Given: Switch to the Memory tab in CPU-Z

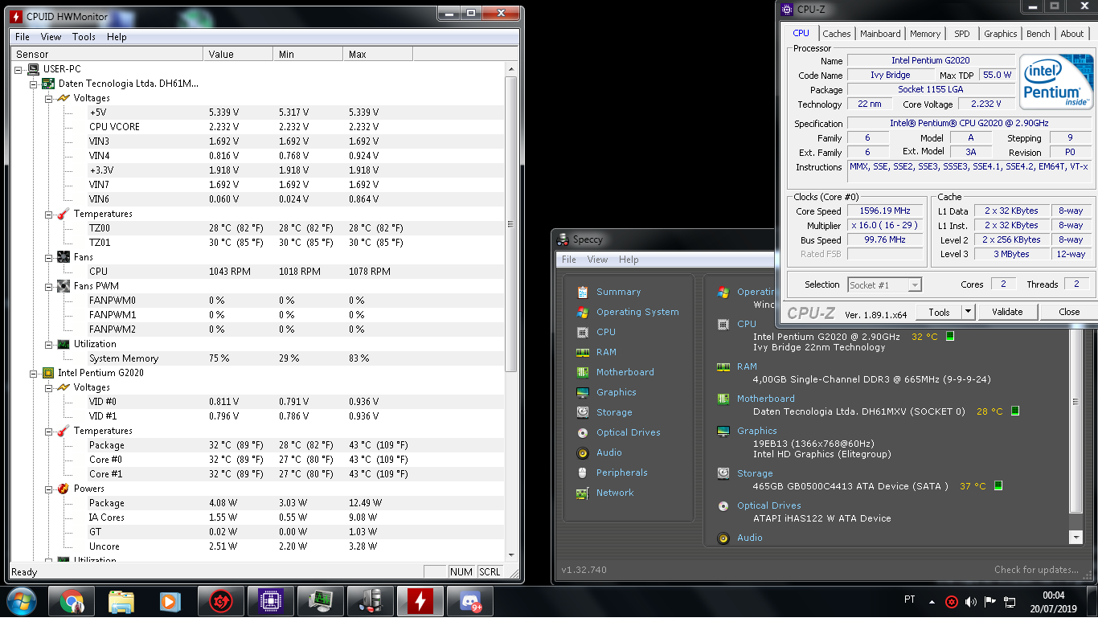Looking at the screenshot, I should click(925, 34).
